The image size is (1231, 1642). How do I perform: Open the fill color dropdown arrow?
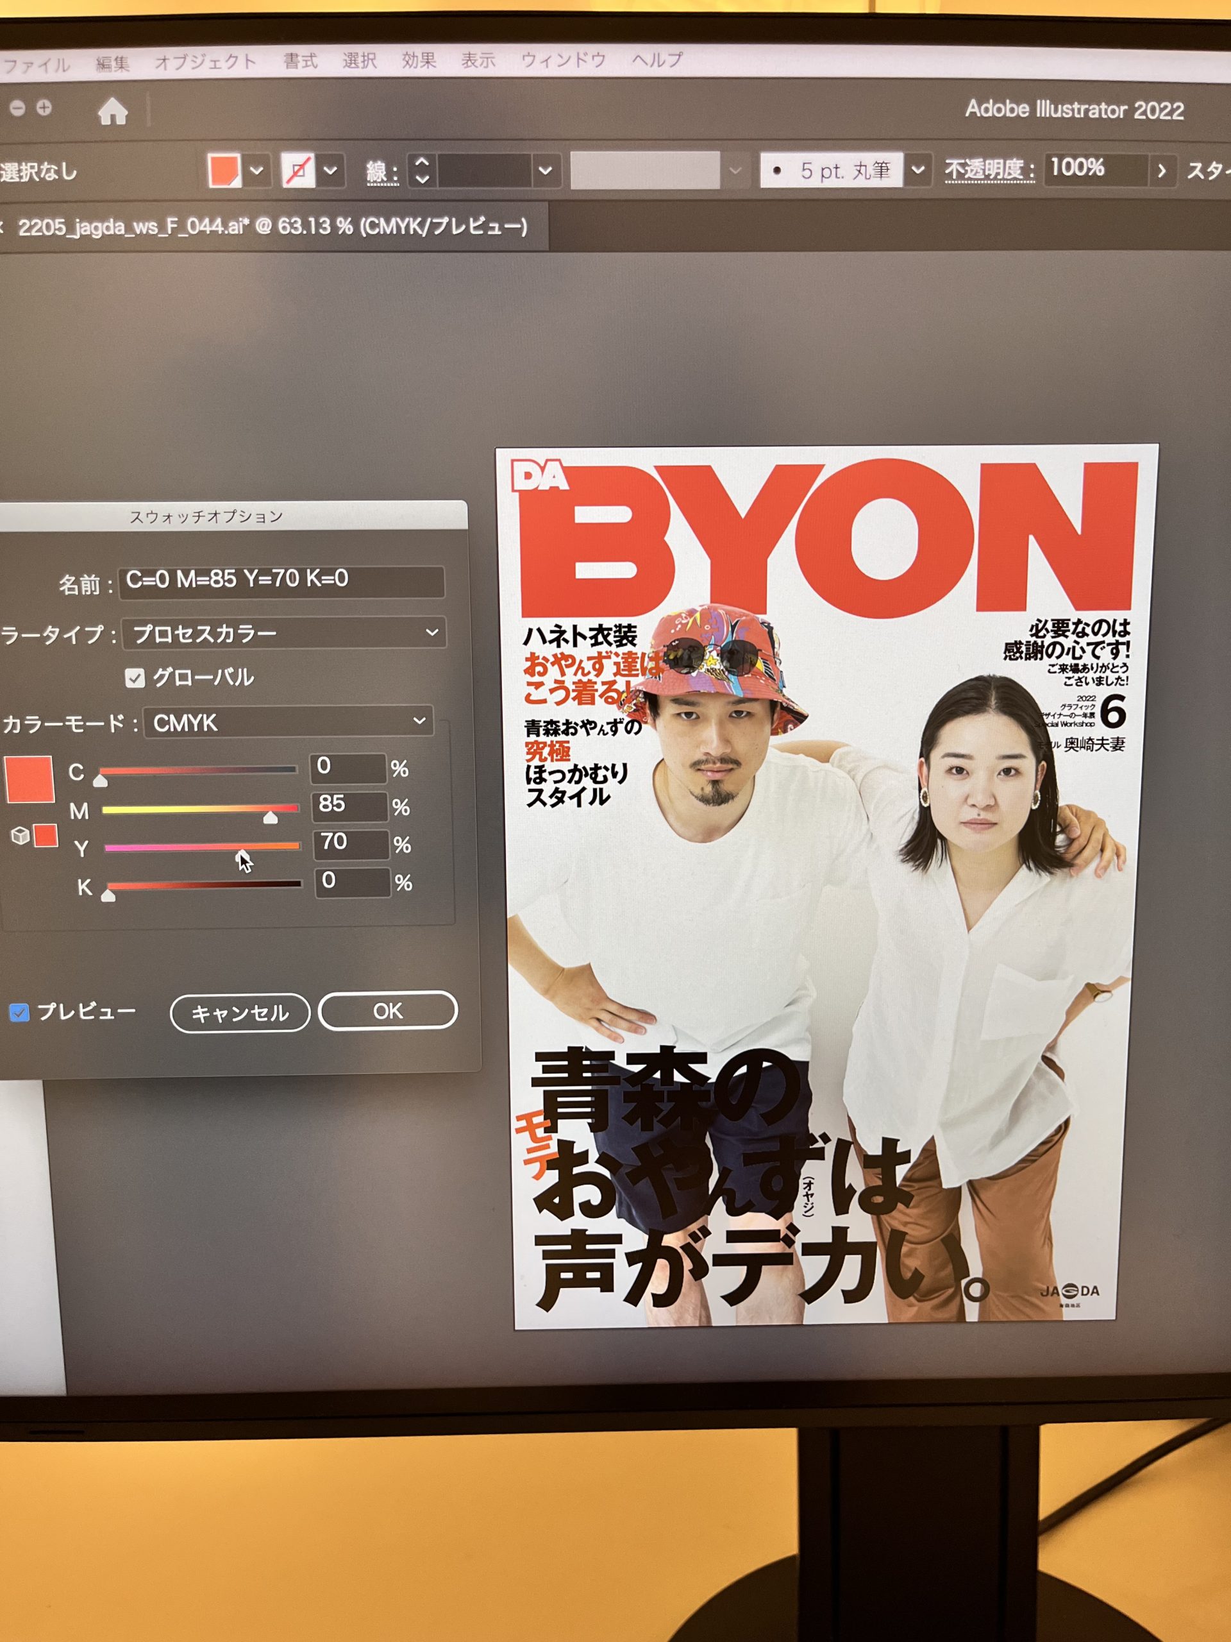pyautogui.click(x=256, y=171)
